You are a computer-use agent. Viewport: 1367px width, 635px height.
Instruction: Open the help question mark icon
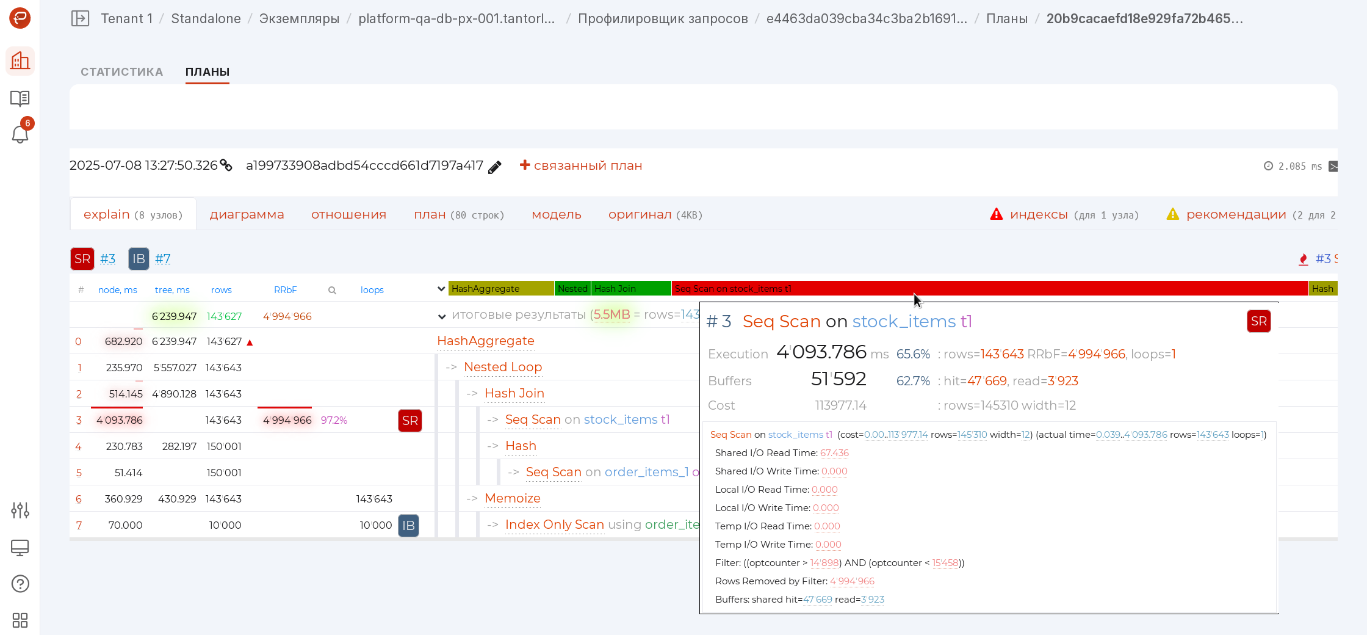20,584
